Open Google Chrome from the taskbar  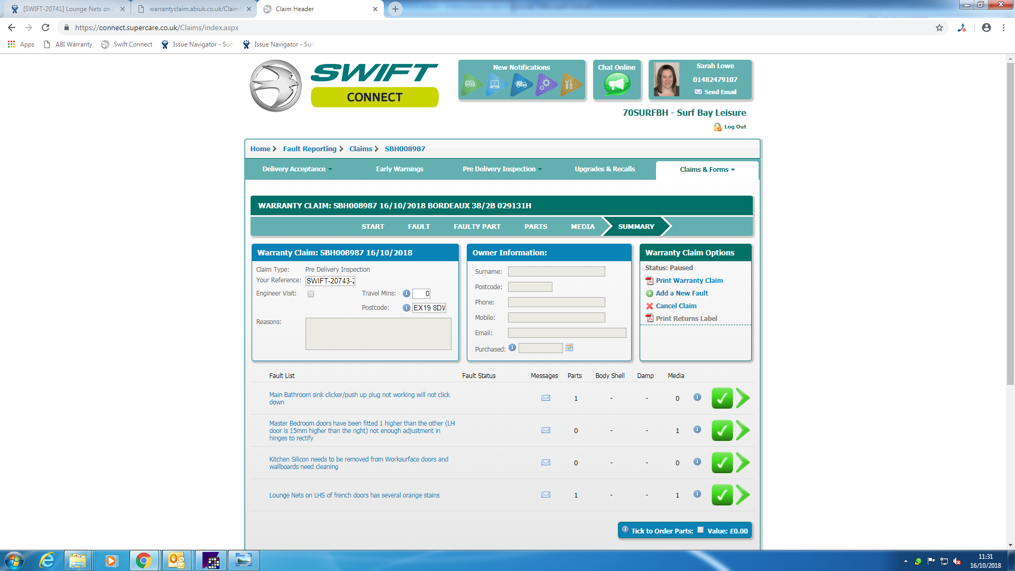point(143,560)
